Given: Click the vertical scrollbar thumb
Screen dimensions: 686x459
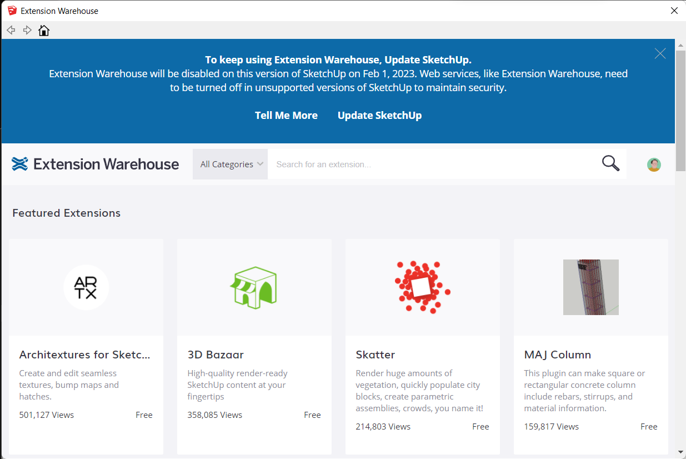Looking at the screenshot, I should [x=680, y=110].
